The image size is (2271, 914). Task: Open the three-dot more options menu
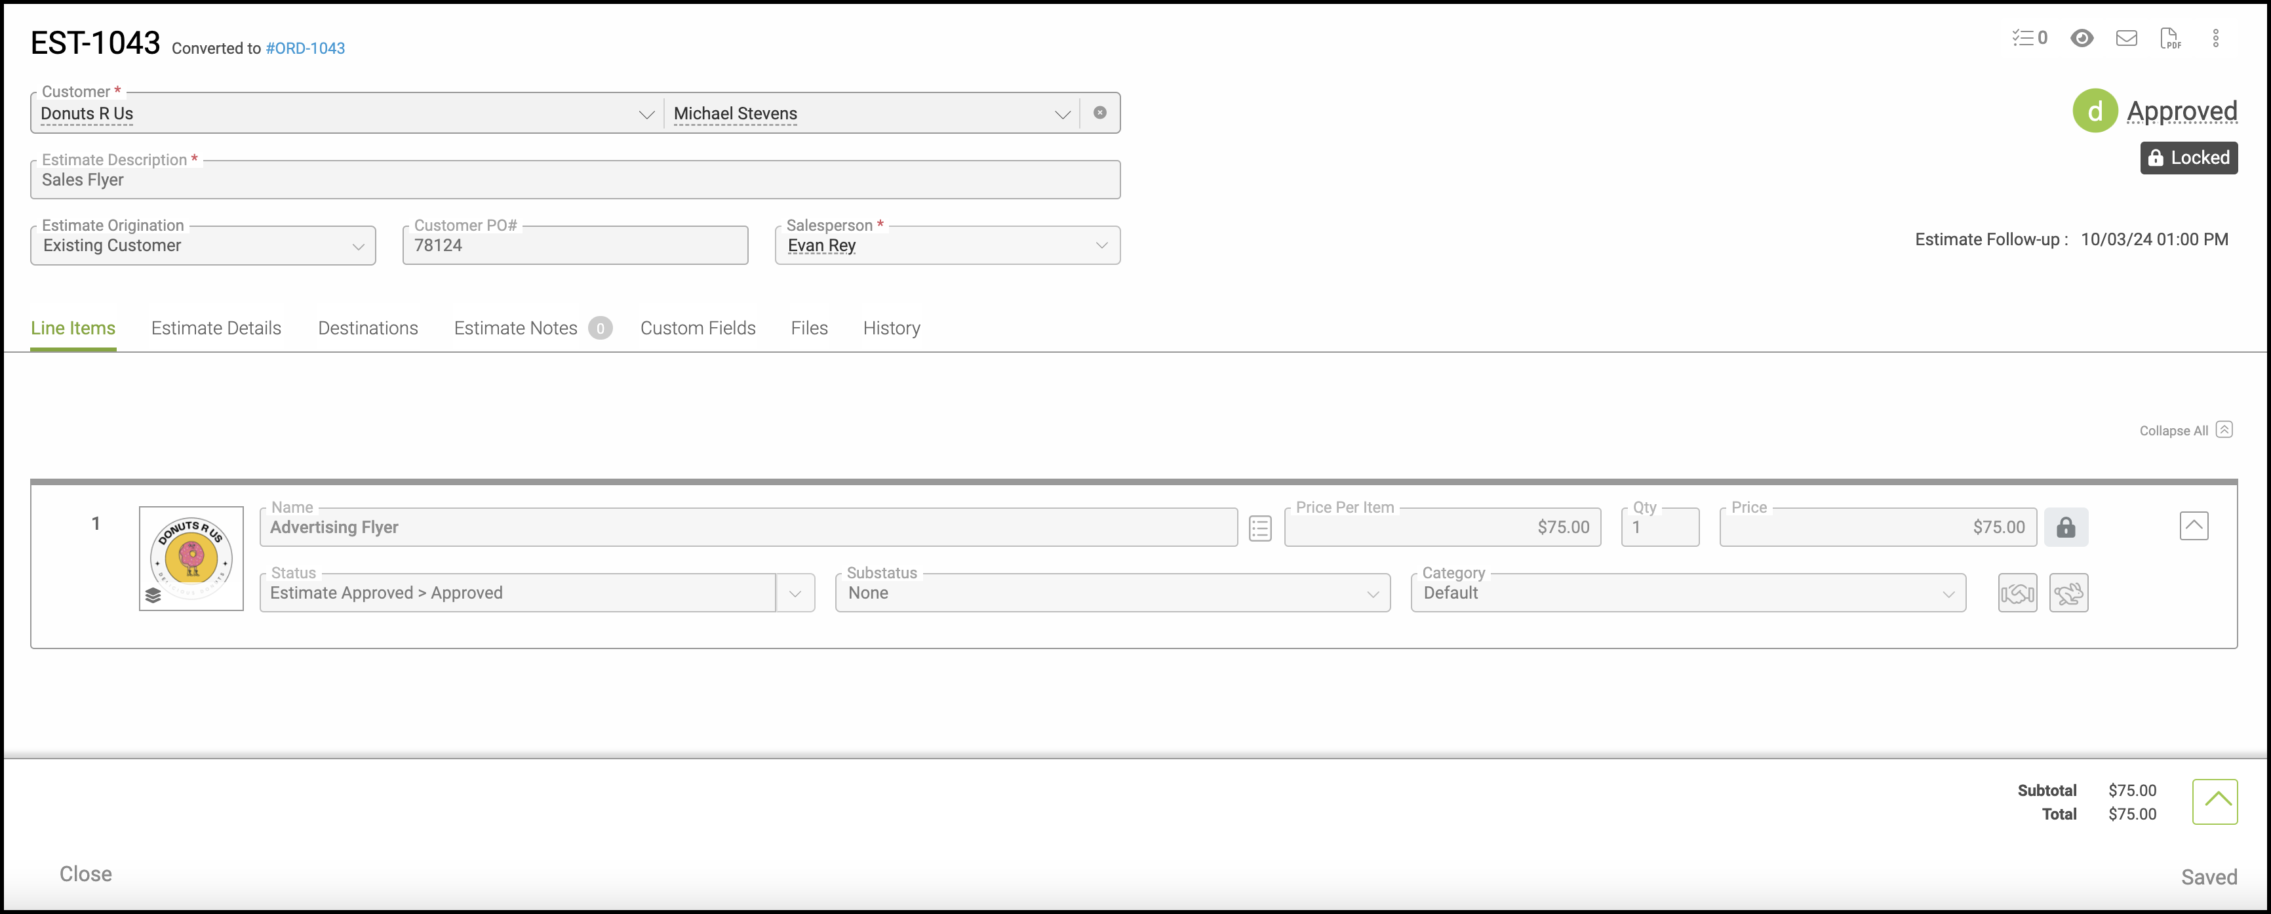(2215, 38)
